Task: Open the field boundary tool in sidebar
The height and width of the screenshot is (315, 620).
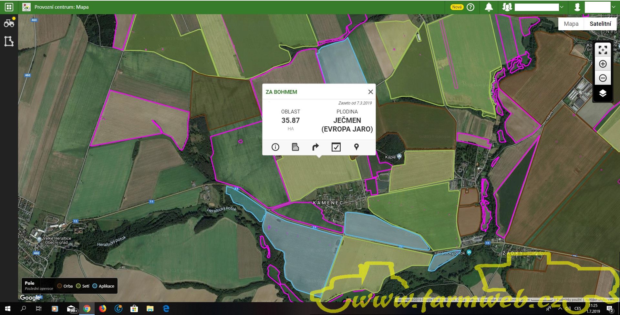Action: coord(9,41)
